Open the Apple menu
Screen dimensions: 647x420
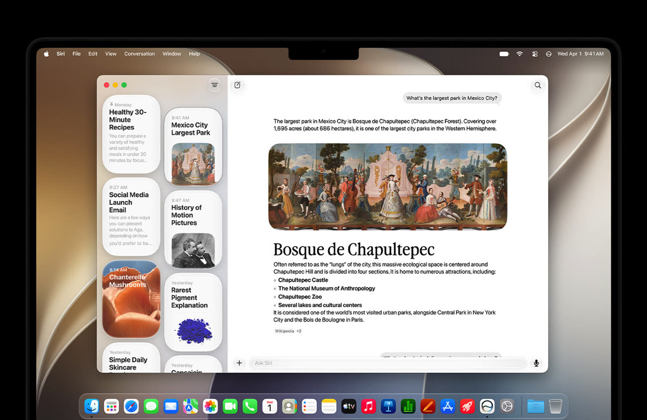point(46,54)
